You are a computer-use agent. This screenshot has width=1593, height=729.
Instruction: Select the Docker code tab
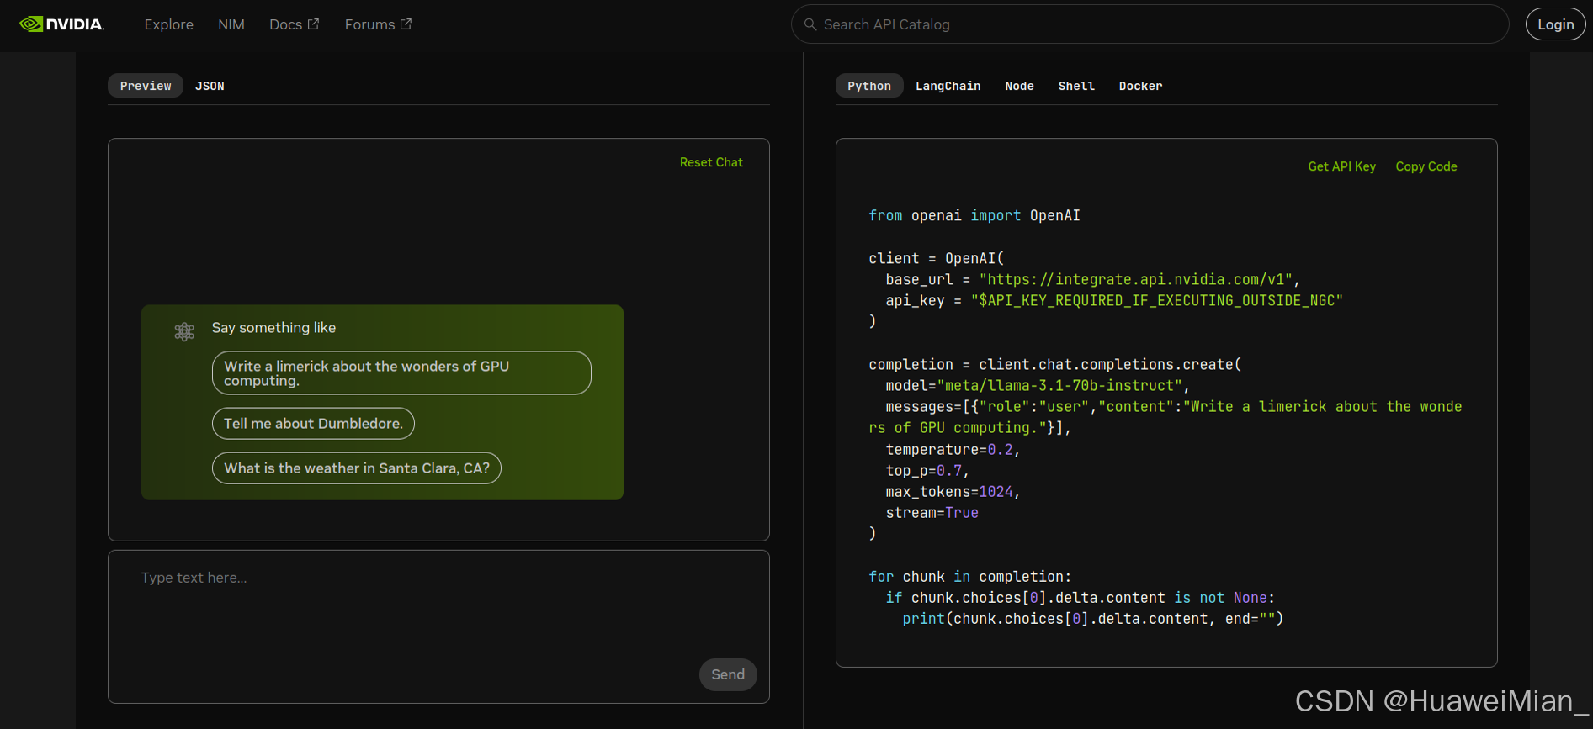(1140, 86)
